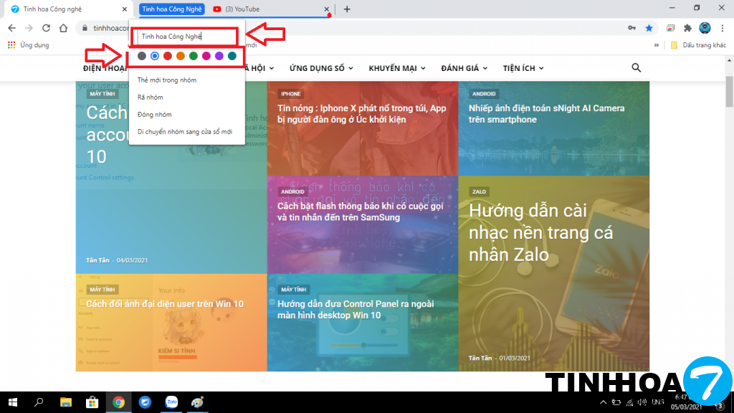Select the grey group color option
The image size is (734, 413).
pyautogui.click(x=142, y=56)
